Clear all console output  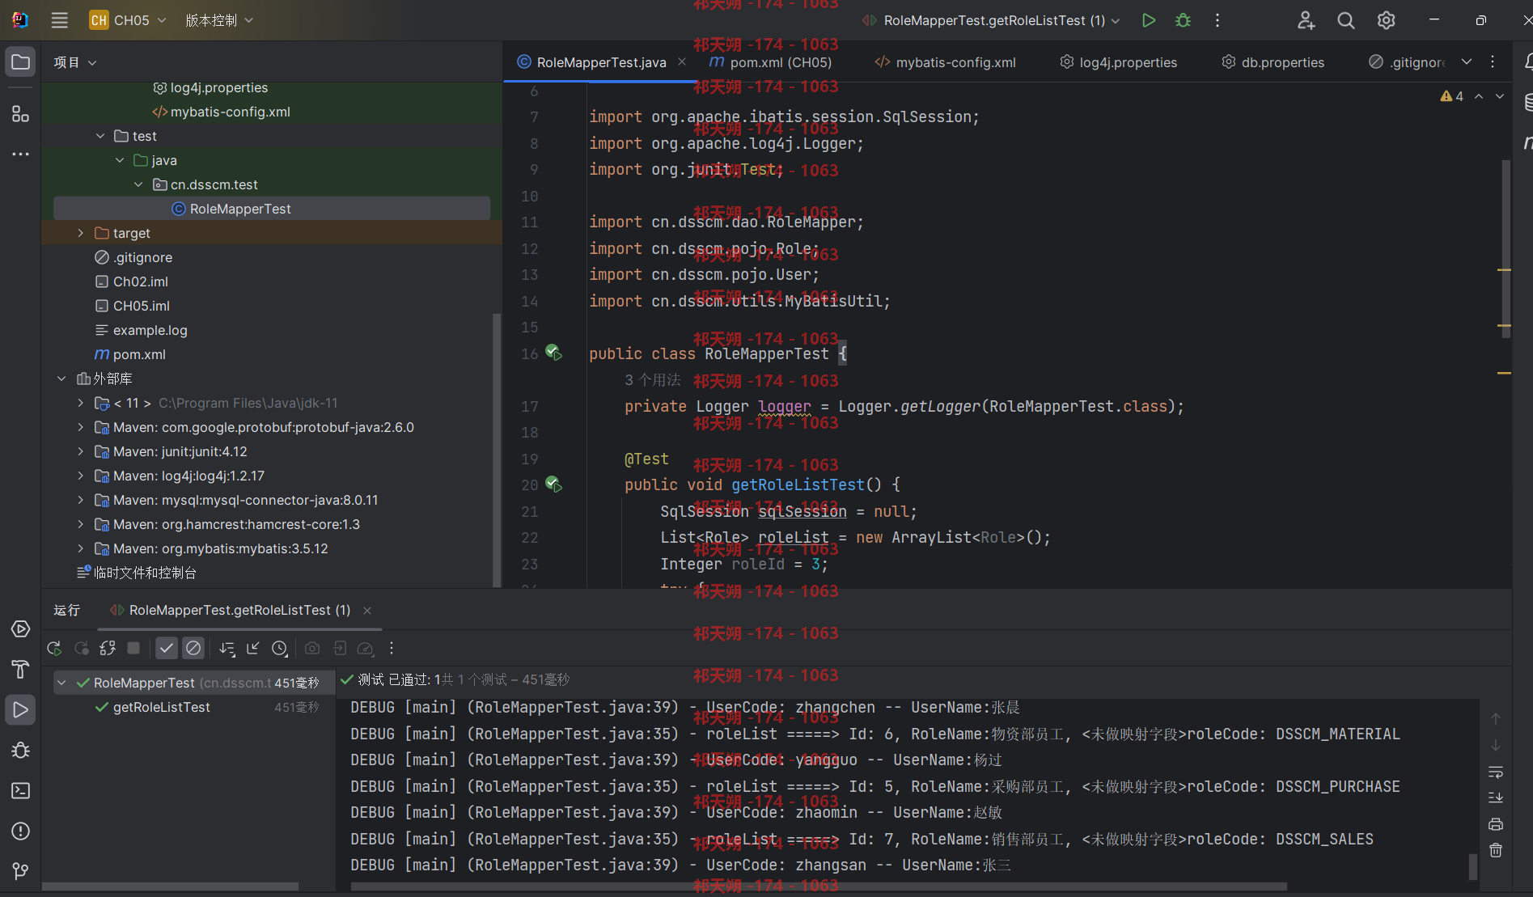pyautogui.click(x=1496, y=850)
